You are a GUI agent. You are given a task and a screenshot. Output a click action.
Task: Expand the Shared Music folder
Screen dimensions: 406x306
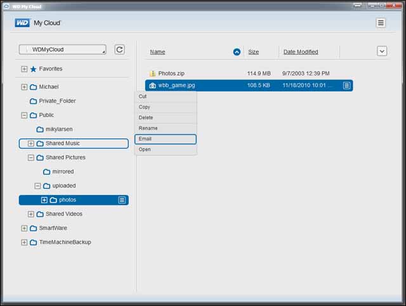[31, 143]
